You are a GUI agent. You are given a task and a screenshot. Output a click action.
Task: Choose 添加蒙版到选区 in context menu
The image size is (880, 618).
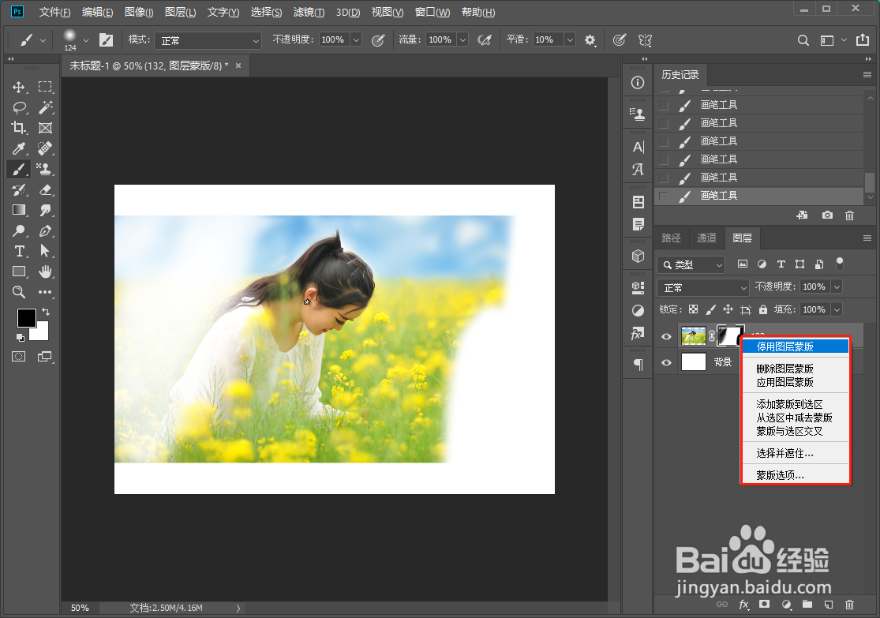coord(795,404)
